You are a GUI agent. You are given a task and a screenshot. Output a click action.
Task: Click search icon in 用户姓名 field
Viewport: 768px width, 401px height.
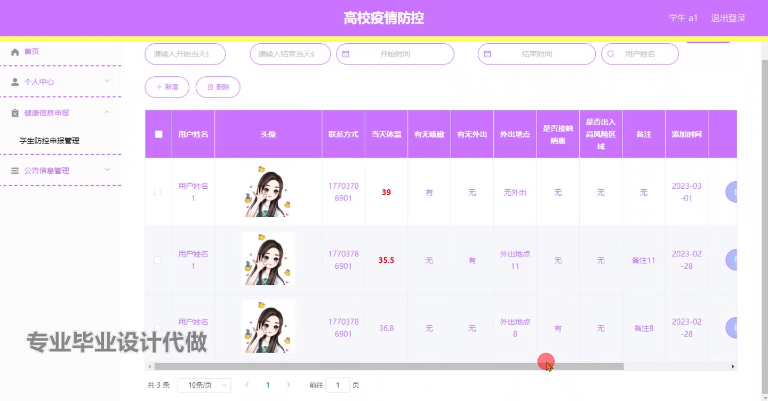[611, 54]
